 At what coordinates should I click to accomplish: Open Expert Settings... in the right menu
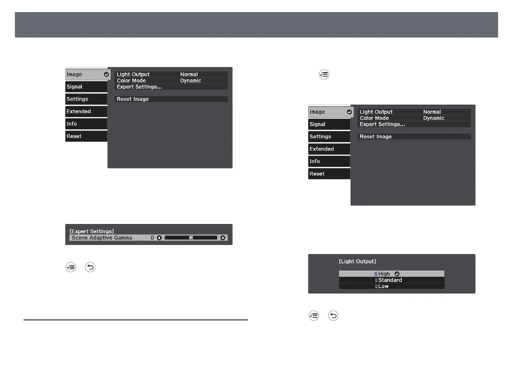(414, 124)
